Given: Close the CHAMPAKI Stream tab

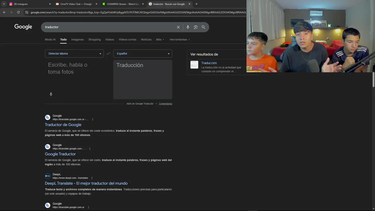Looking at the screenshot, I should (x=143, y=4).
